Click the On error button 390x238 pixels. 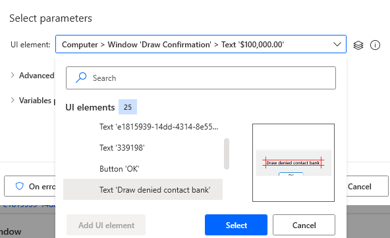(30, 186)
